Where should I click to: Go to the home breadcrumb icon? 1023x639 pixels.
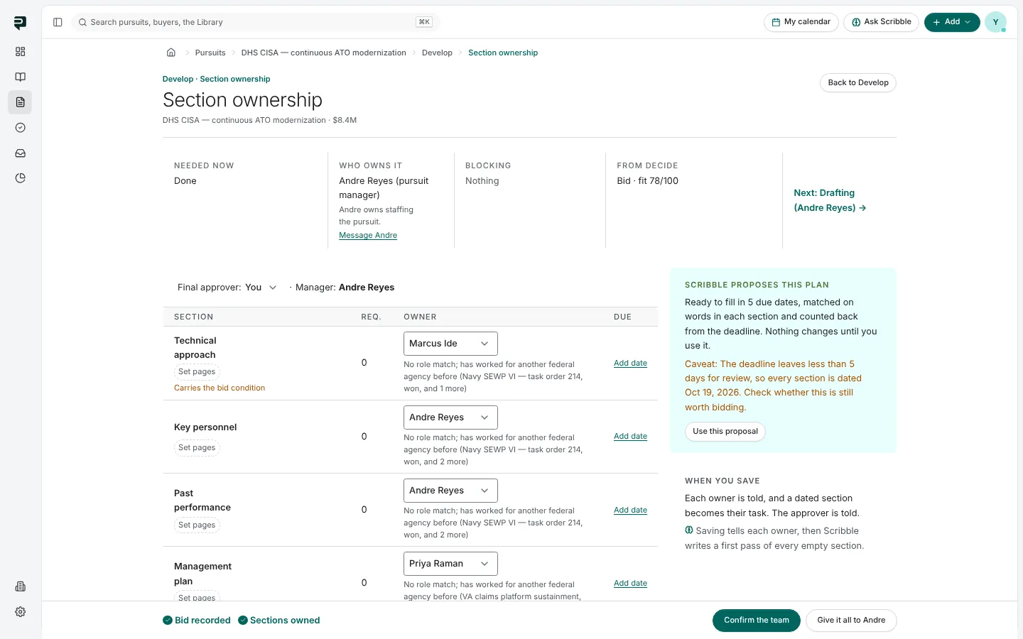click(x=171, y=53)
